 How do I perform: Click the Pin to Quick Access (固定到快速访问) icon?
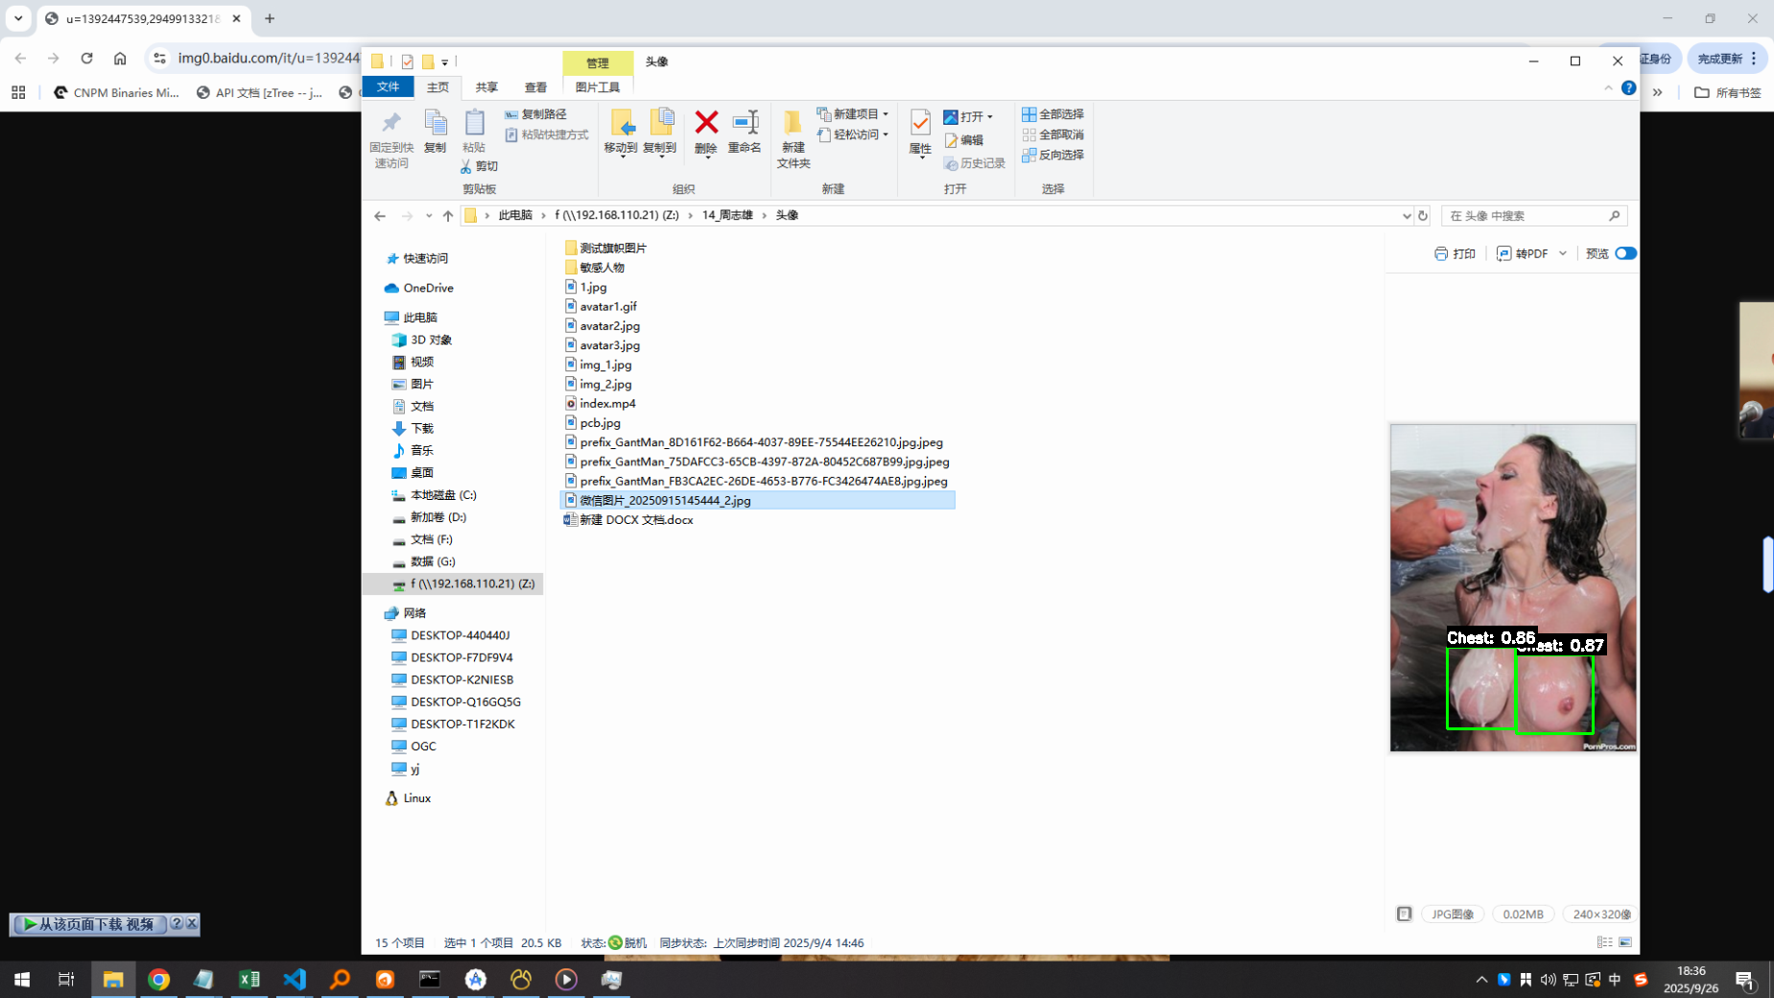coord(391,137)
